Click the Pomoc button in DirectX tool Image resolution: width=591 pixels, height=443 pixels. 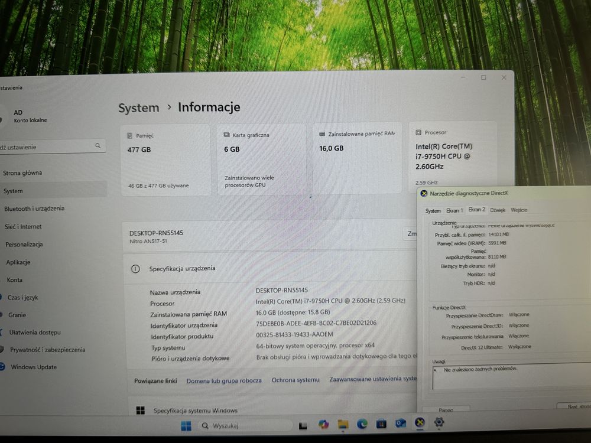coord(446,409)
